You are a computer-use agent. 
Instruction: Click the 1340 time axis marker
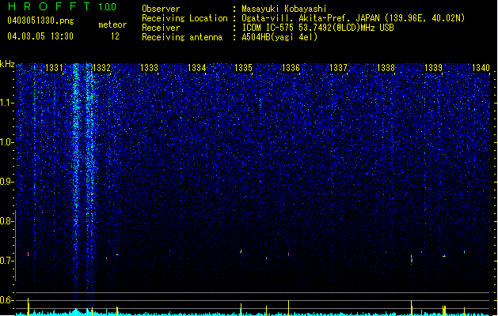click(481, 67)
